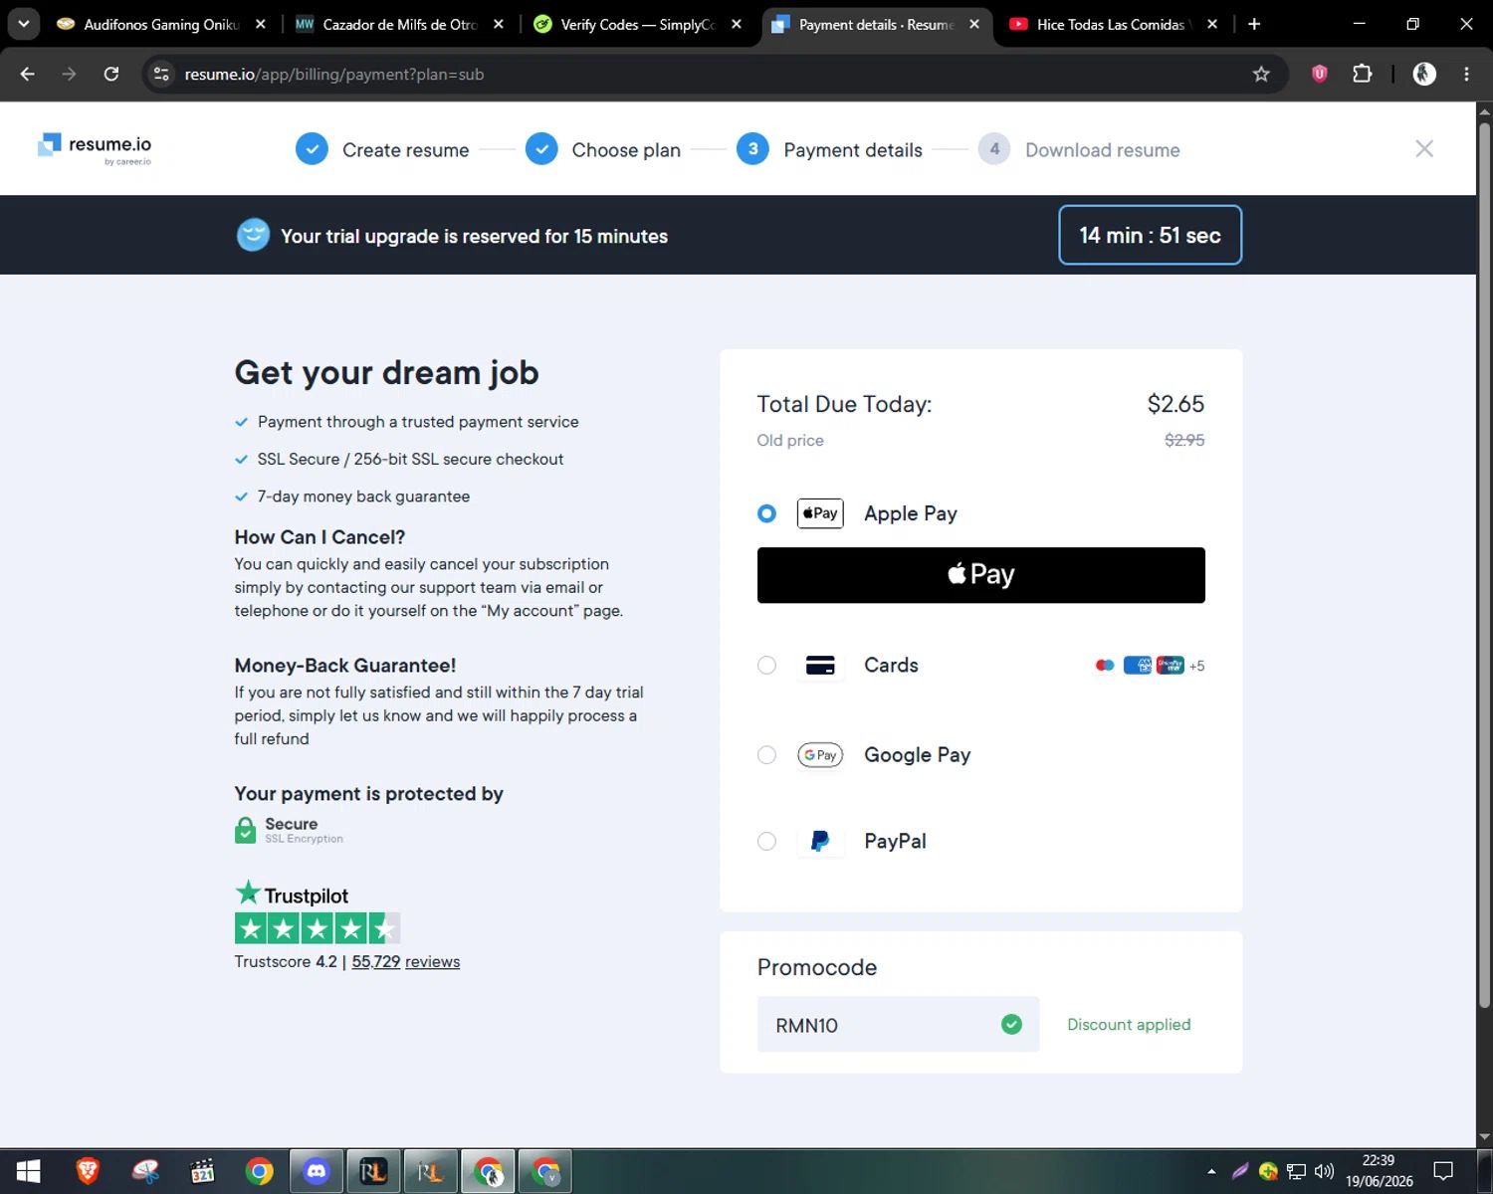The width and height of the screenshot is (1493, 1194).
Task: Go back to previous page
Action: click(28, 74)
